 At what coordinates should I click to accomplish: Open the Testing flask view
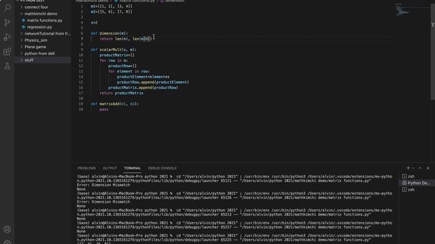click(x=7, y=66)
